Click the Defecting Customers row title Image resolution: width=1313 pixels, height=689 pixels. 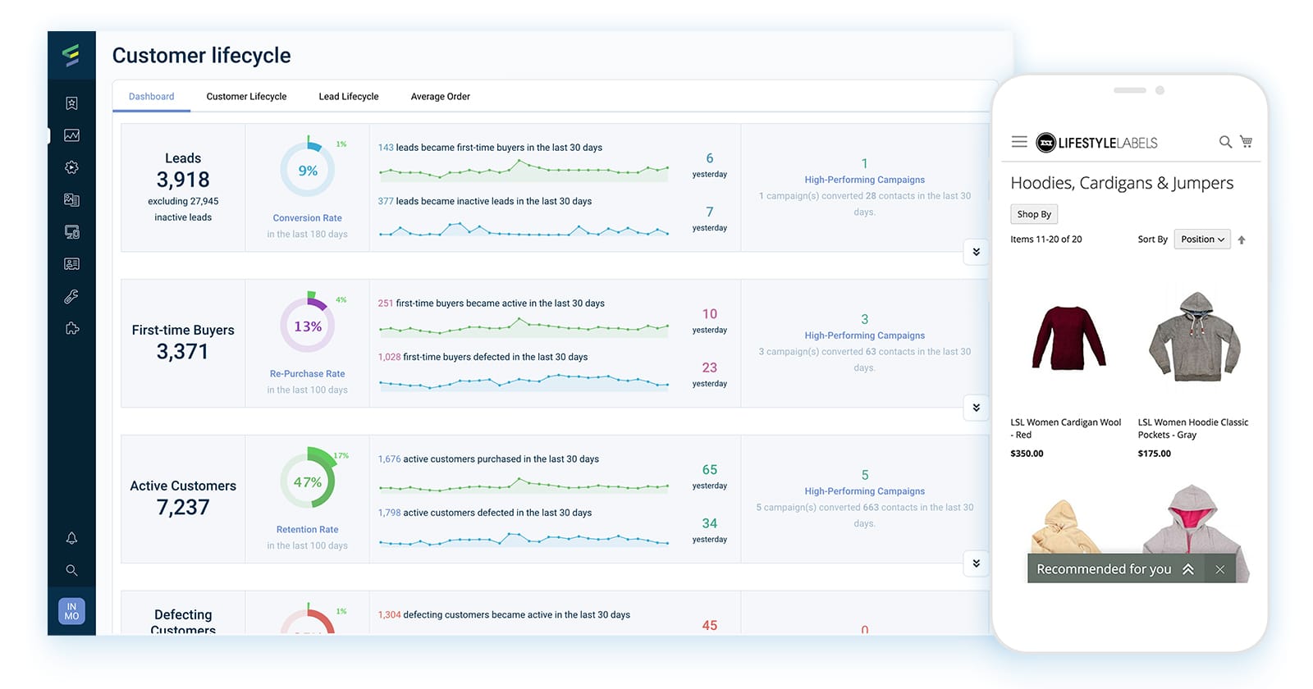[x=183, y=622]
